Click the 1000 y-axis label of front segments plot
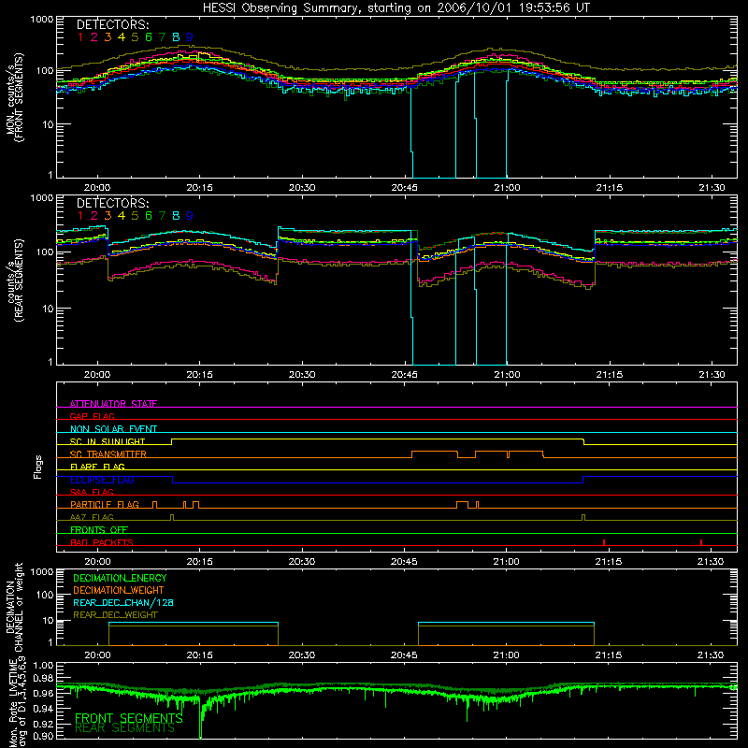This screenshot has width=748, height=748. [x=42, y=20]
